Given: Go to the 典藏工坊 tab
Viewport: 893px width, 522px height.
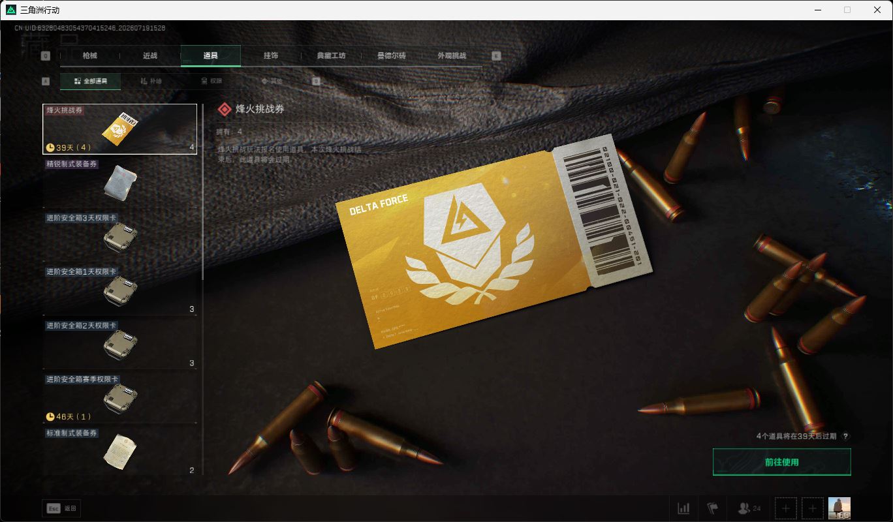Looking at the screenshot, I should 331,56.
